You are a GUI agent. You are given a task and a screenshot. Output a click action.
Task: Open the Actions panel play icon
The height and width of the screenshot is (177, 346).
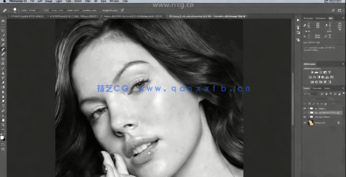[x=298, y=20]
